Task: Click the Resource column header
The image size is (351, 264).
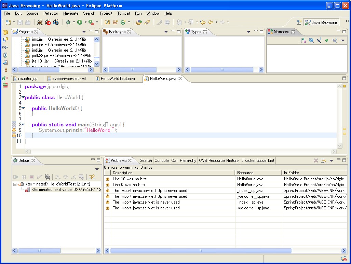Action: pos(258,173)
